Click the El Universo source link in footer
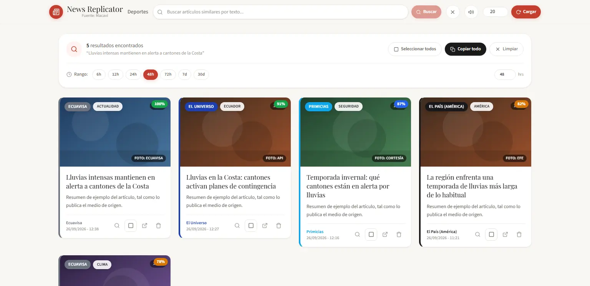Image resolution: width=590 pixels, height=286 pixels. click(x=196, y=223)
